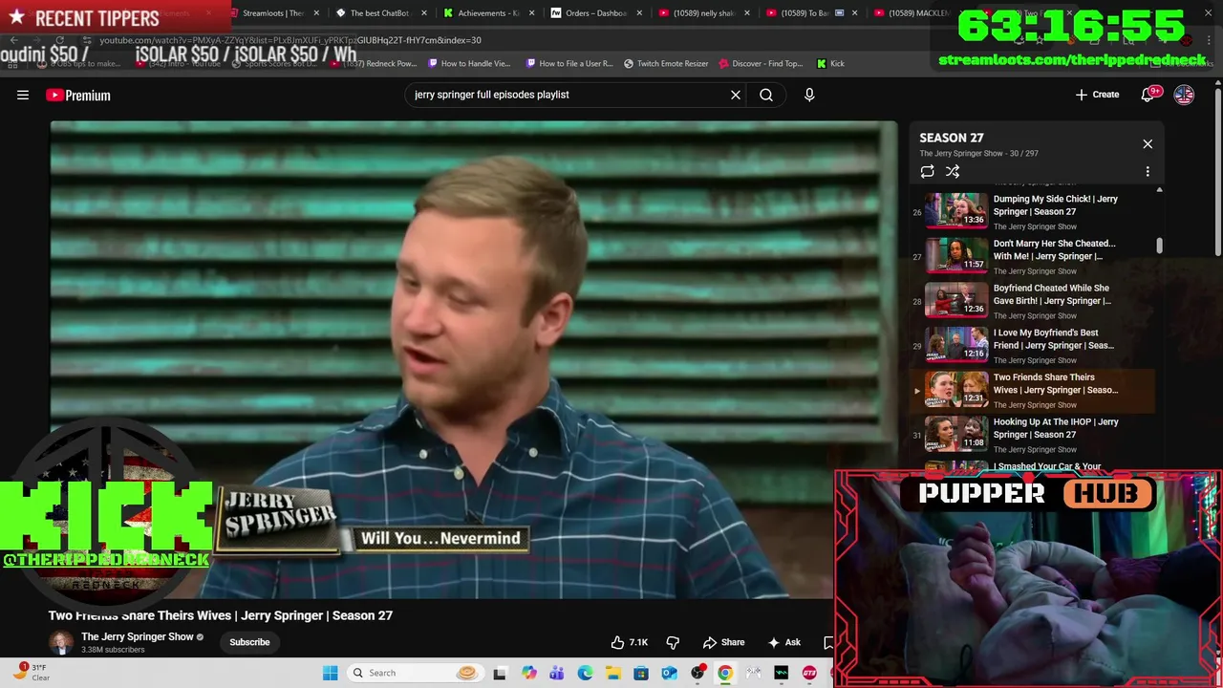1223x688 pixels.
Task: Close the Streamloots browser tab
Action: pos(317,13)
